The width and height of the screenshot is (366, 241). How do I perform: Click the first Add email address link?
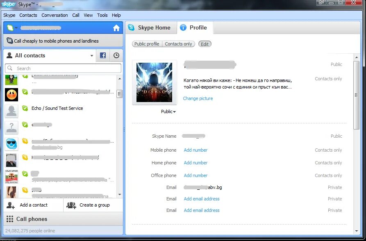pyautogui.click(x=202, y=199)
